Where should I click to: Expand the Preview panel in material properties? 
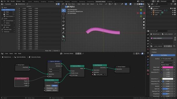pyautogui.click(x=154, y=50)
